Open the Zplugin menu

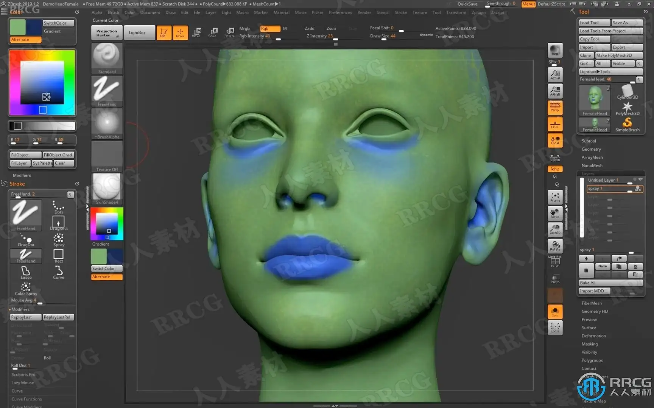pyautogui.click(x=478, y=12)
